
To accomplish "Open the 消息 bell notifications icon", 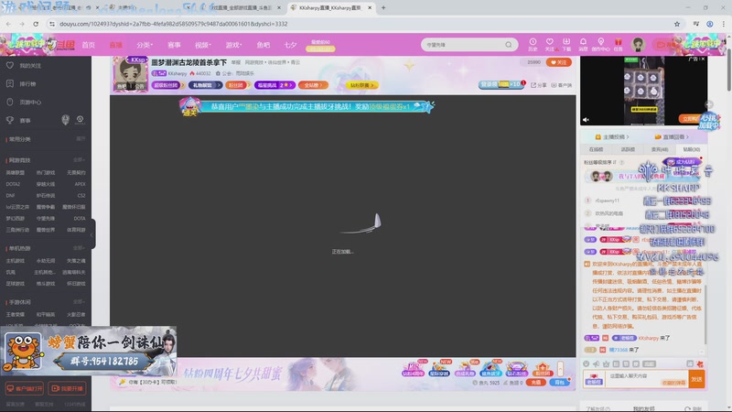I will tap(583, 44).
